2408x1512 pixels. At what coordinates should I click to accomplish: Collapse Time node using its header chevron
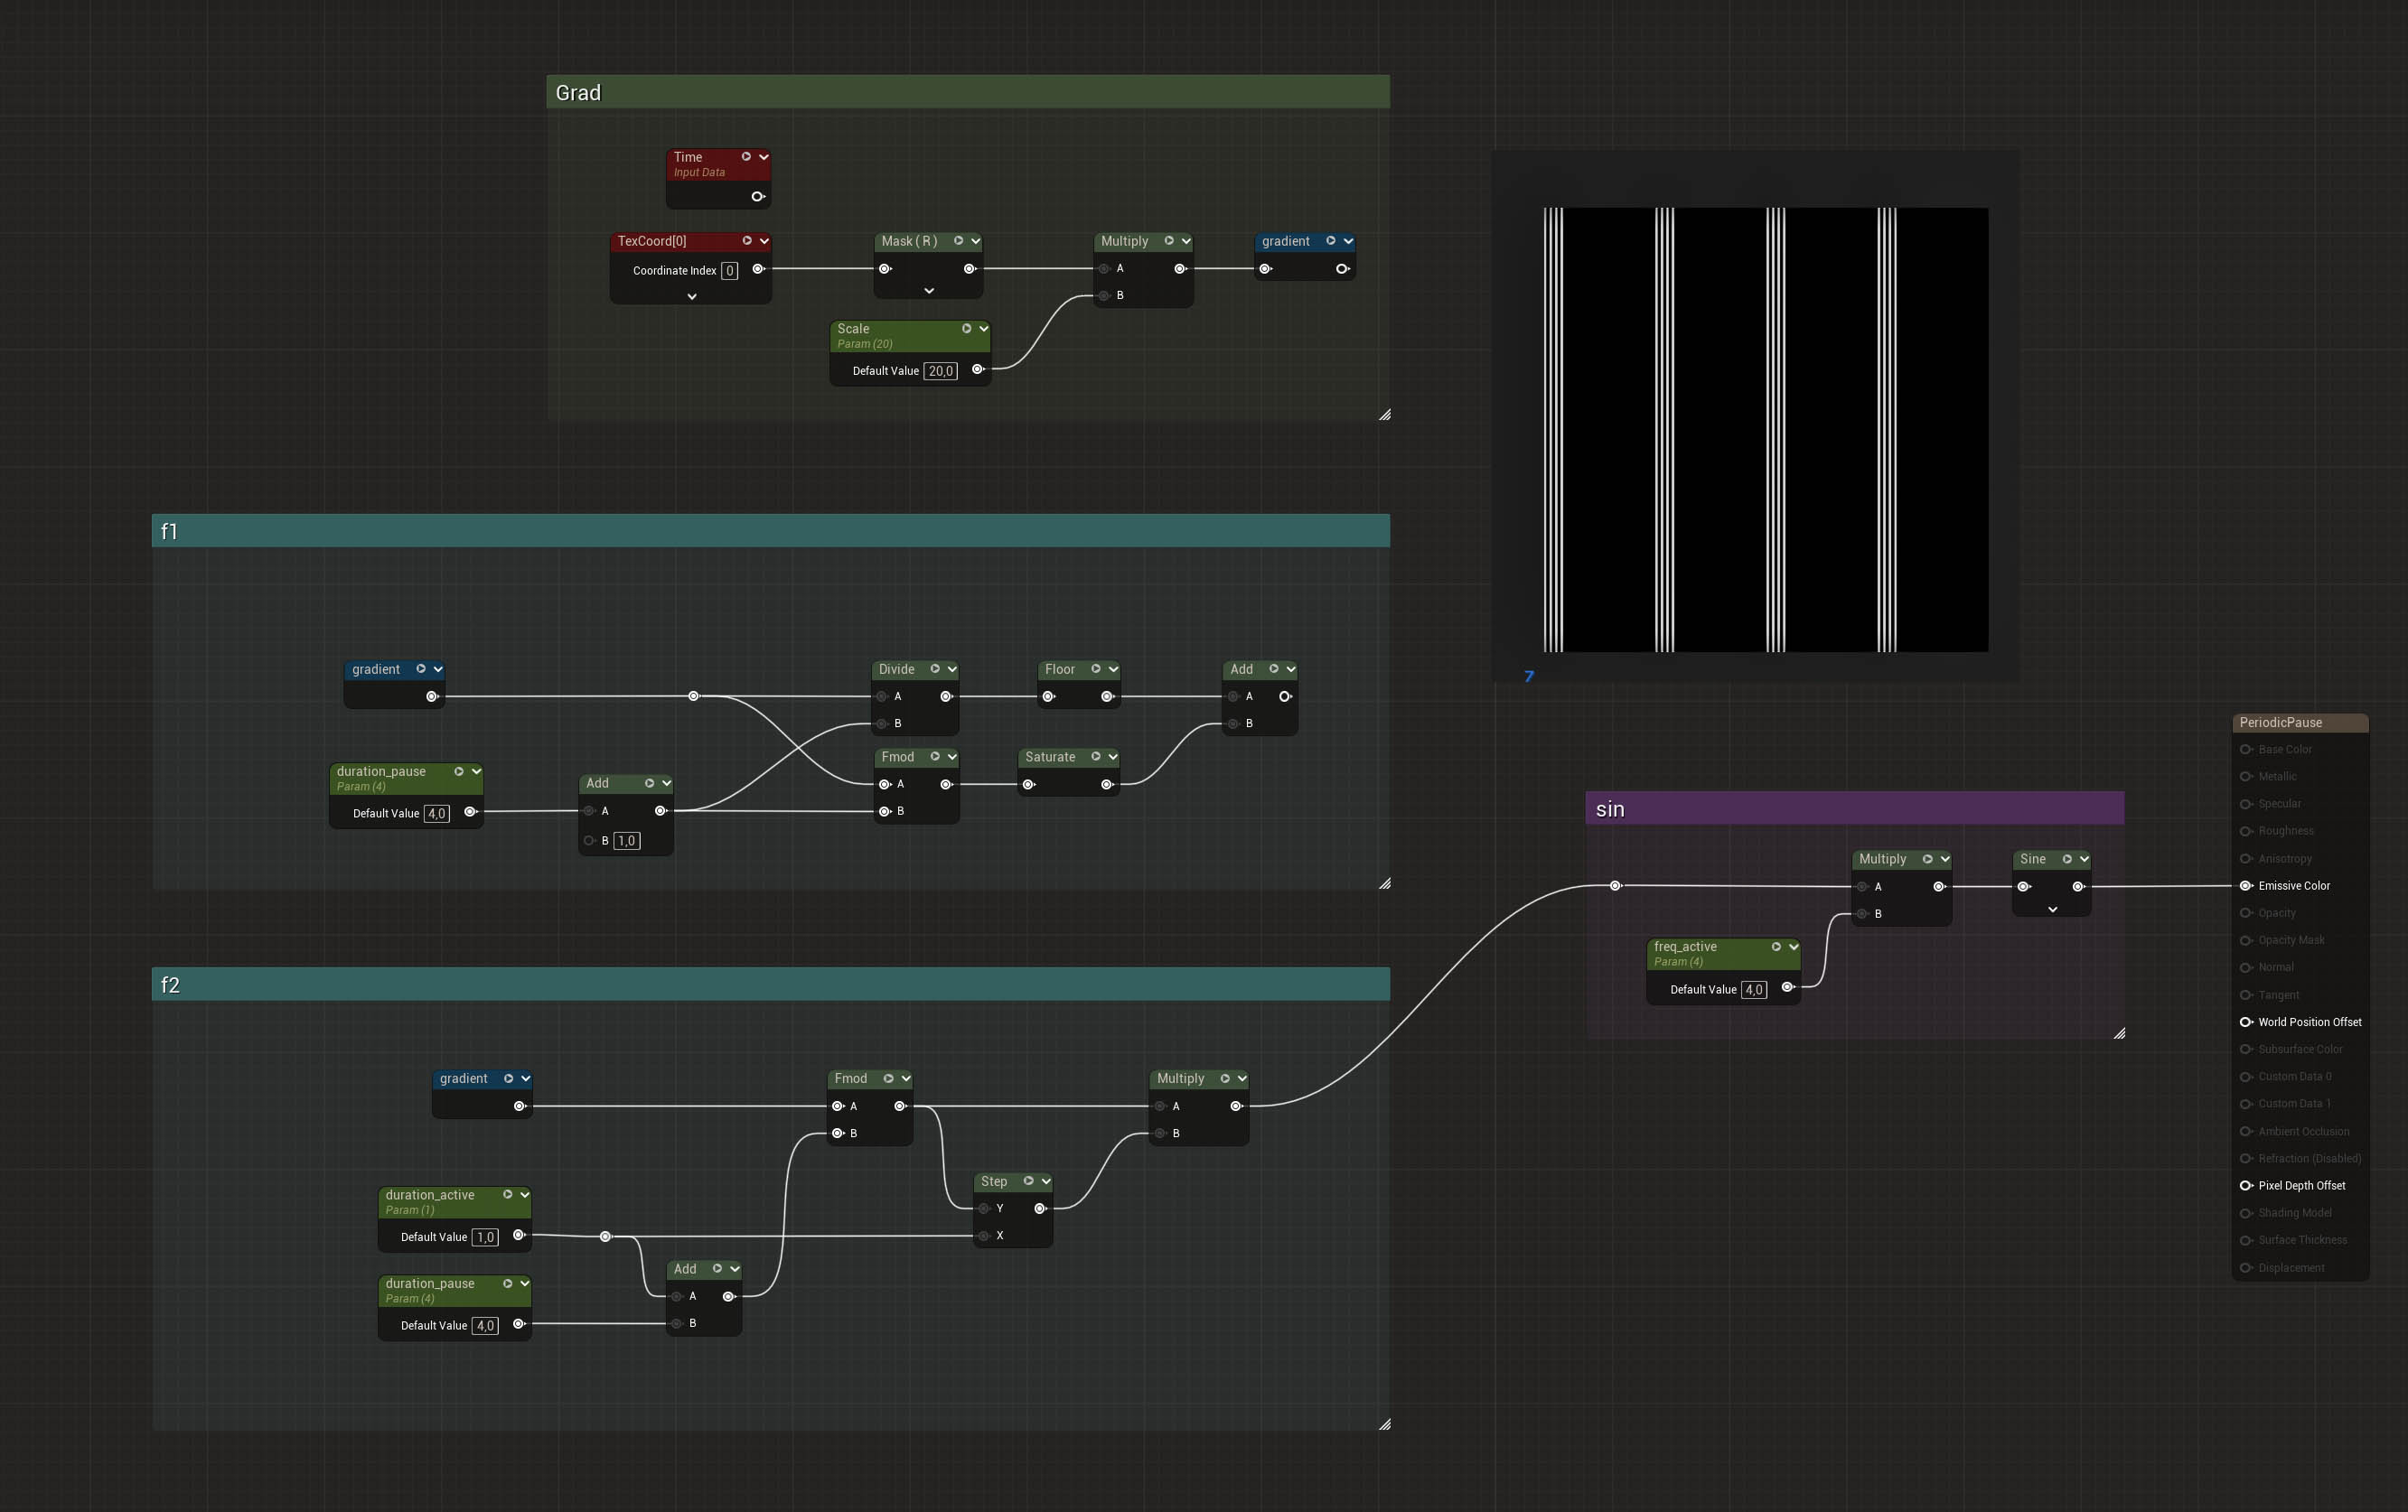[x=764, y=157]
